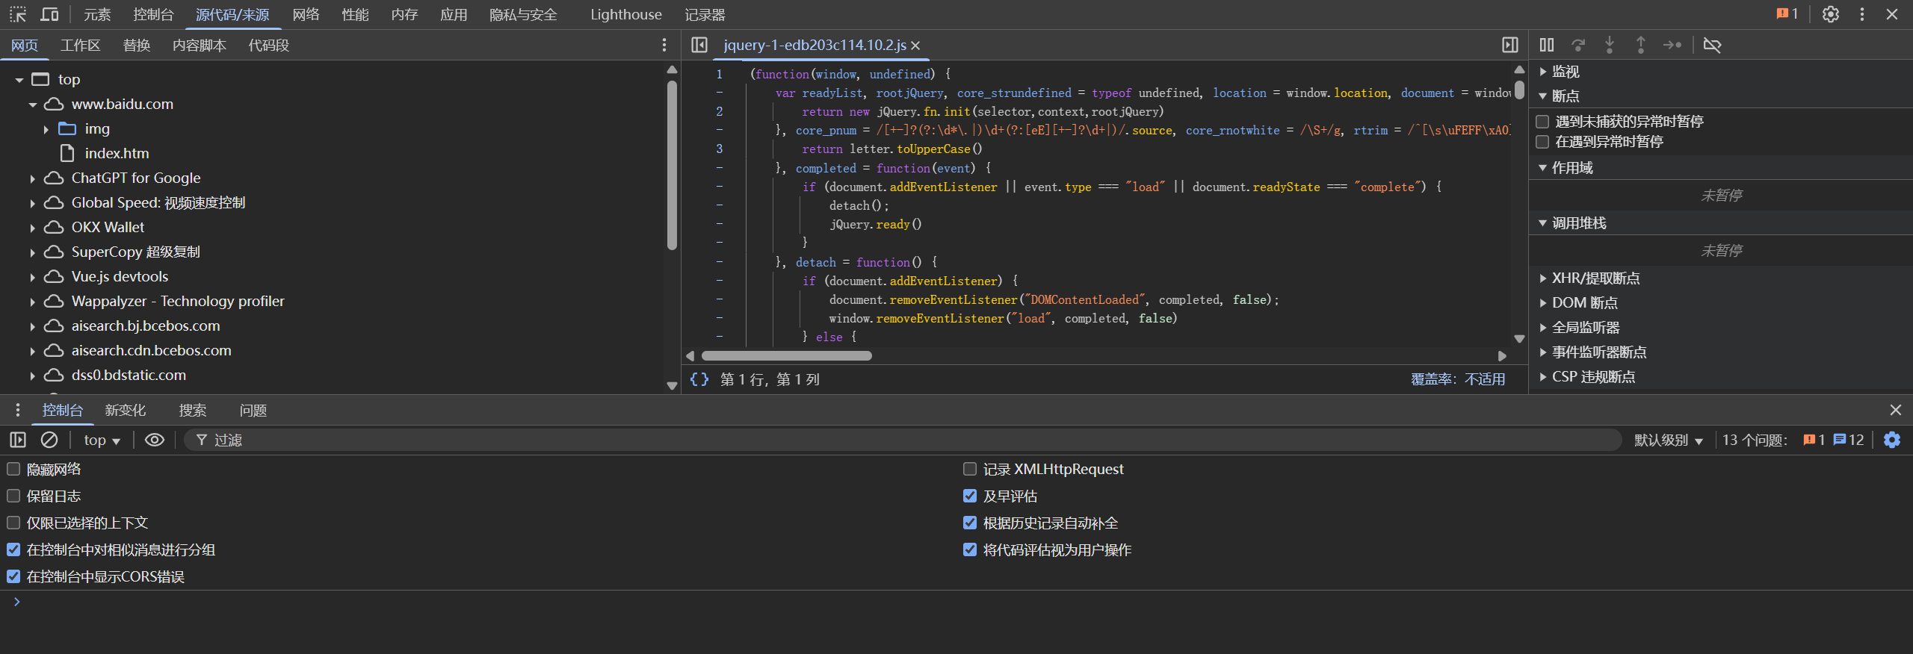Screen dimensions: 1913x654
Task: Deactivate breakpoints icon
Action: pyautogui.click(x=1712, y=46)
